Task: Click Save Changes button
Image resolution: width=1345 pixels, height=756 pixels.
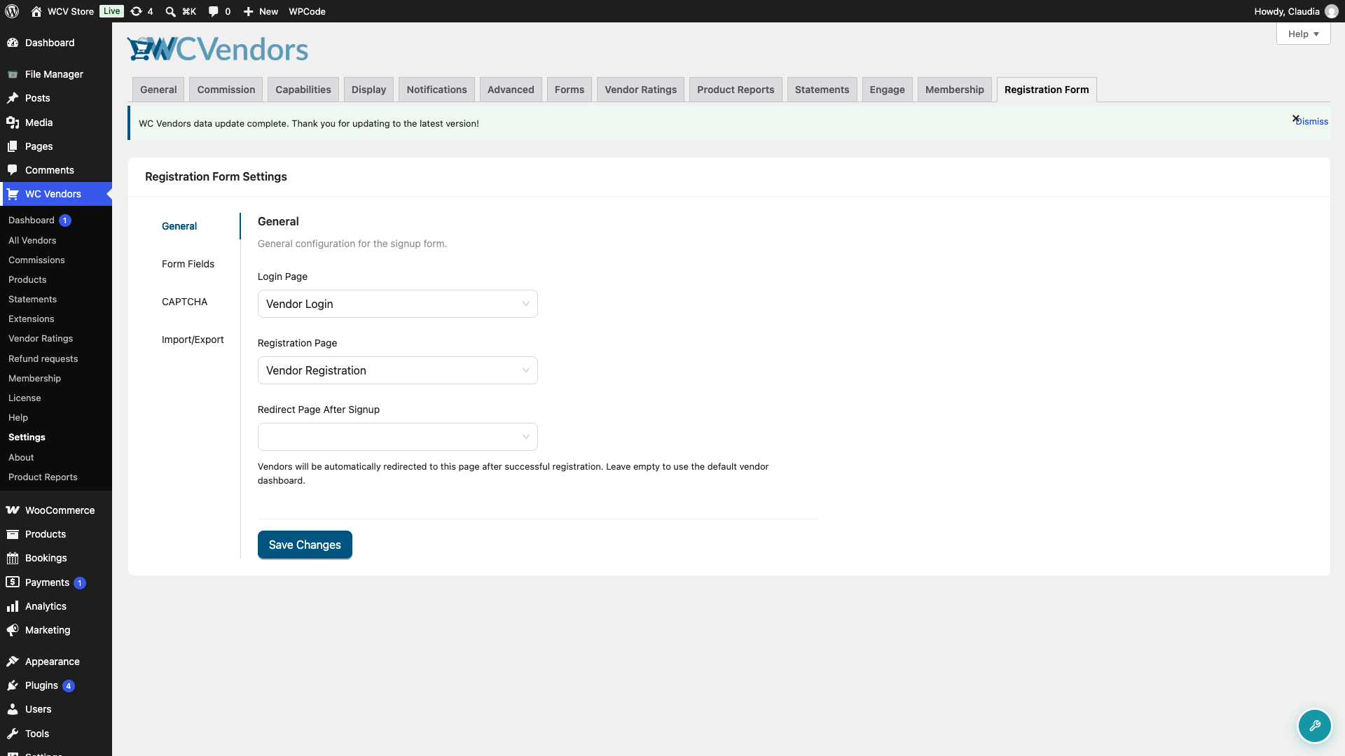Action: tap(305, 545)
